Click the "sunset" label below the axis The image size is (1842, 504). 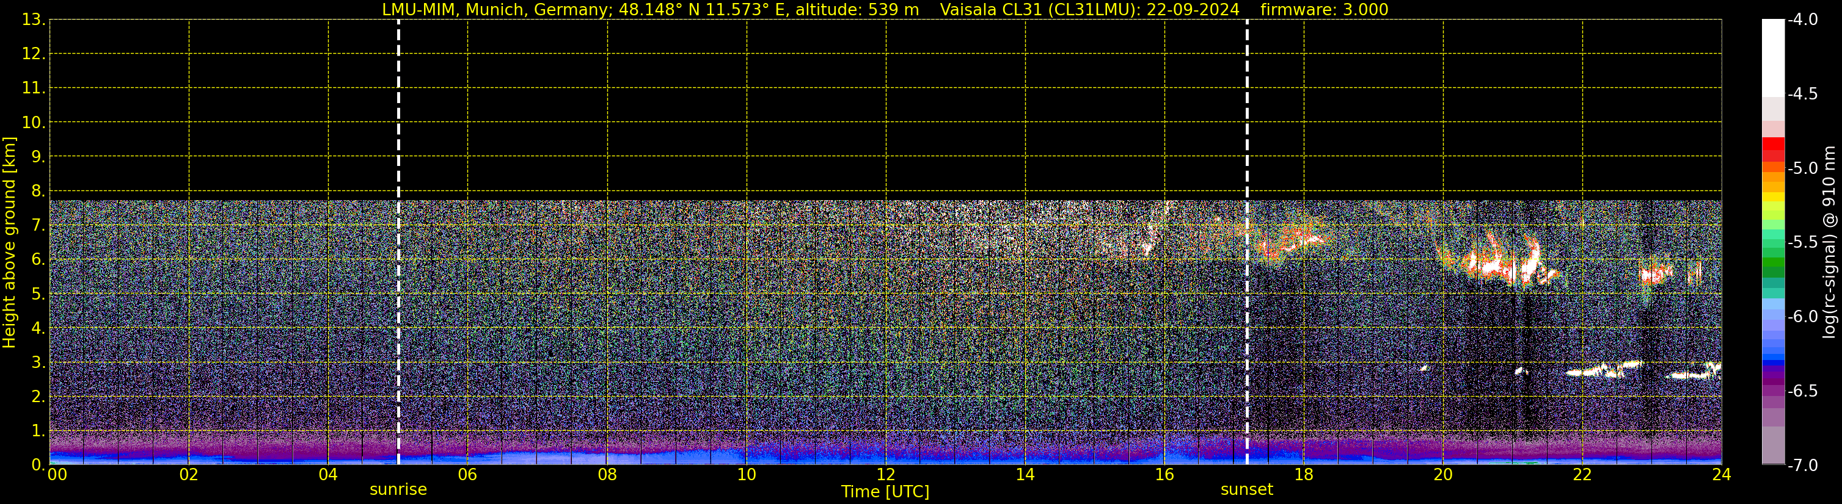pyautogui.click(x=1246, y=490)
